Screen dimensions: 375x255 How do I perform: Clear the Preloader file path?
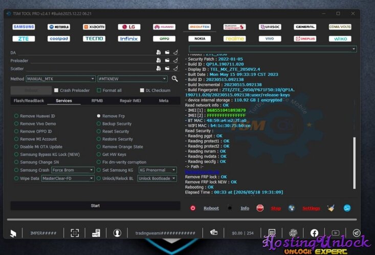[175, 60]
